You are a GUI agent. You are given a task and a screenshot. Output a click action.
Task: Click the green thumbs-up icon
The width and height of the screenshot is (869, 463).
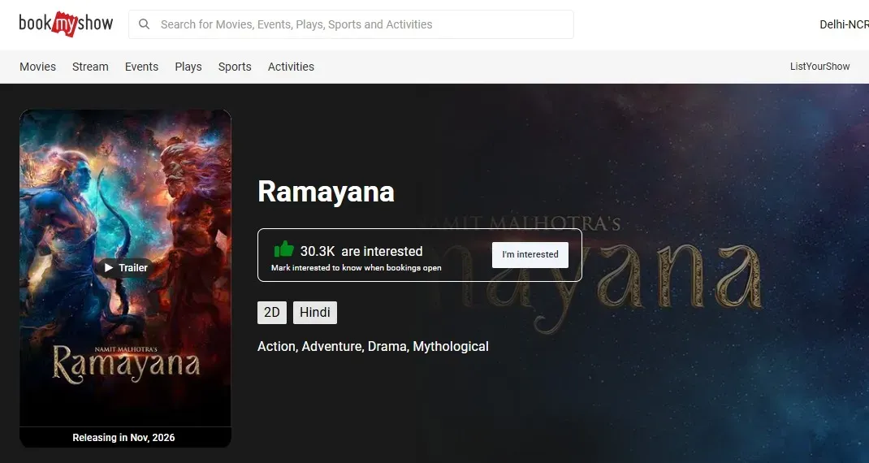(x=283, y=249)
